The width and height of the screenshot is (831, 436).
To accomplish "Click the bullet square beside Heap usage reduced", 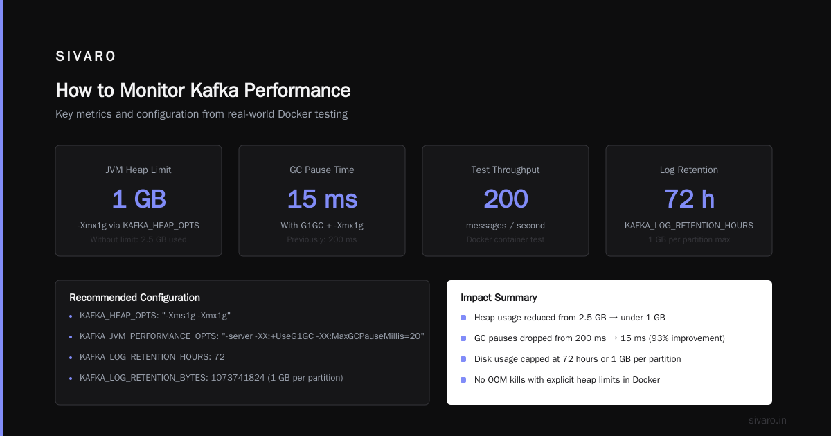I will pos(463,318).
